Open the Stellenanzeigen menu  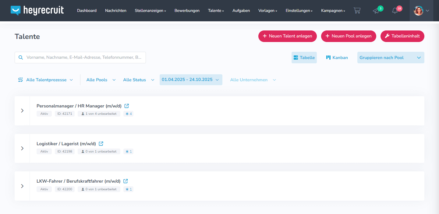(150, 11)
